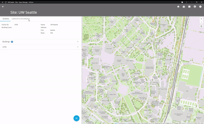Image resolution: width=204 pixels, height=124 pixels.
Task: Click Bagley Hall on the map
Action: click(x=112, y=94)
